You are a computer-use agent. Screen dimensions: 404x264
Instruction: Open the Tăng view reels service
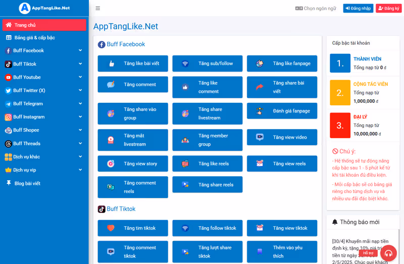point(282,164)
